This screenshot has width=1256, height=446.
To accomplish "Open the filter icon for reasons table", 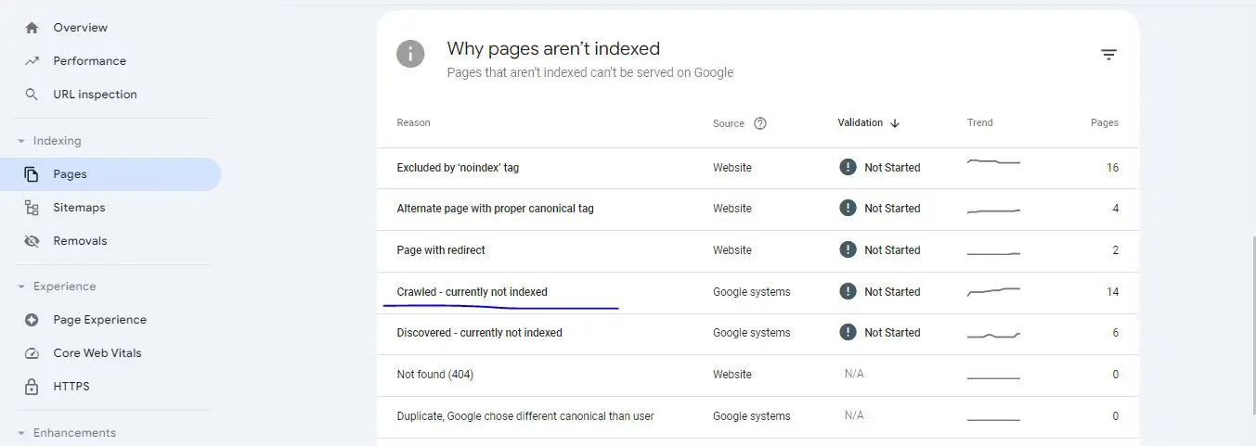I will click(x=1108, y=55).
